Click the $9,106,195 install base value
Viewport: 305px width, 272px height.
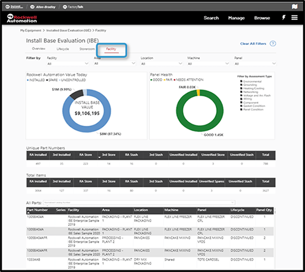[87, 114]
